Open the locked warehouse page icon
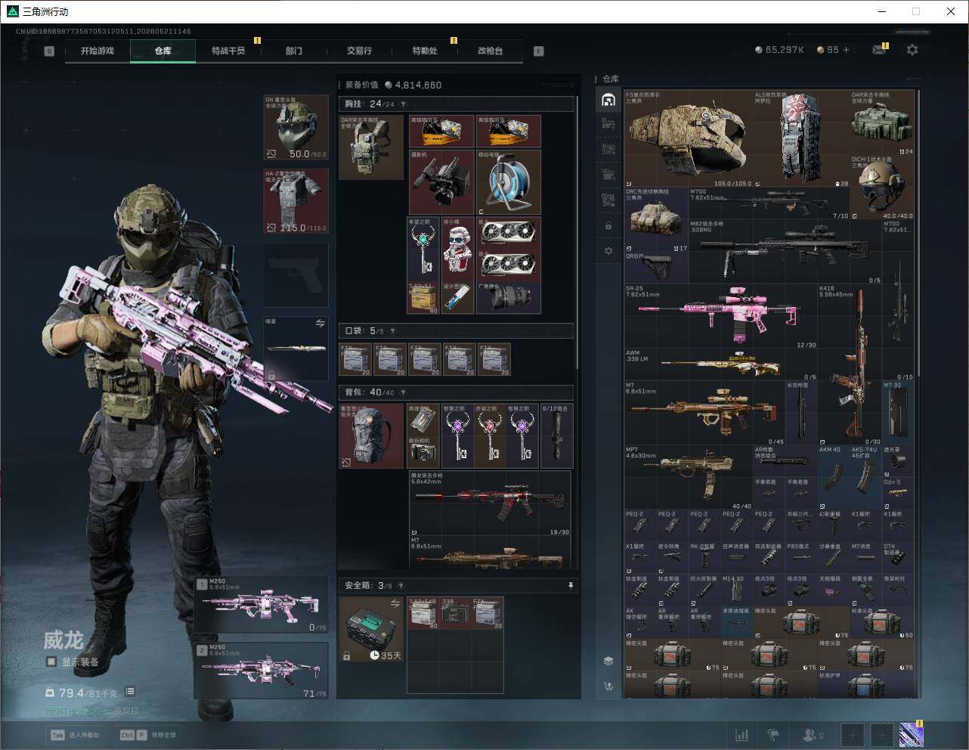 click(608, 225)
